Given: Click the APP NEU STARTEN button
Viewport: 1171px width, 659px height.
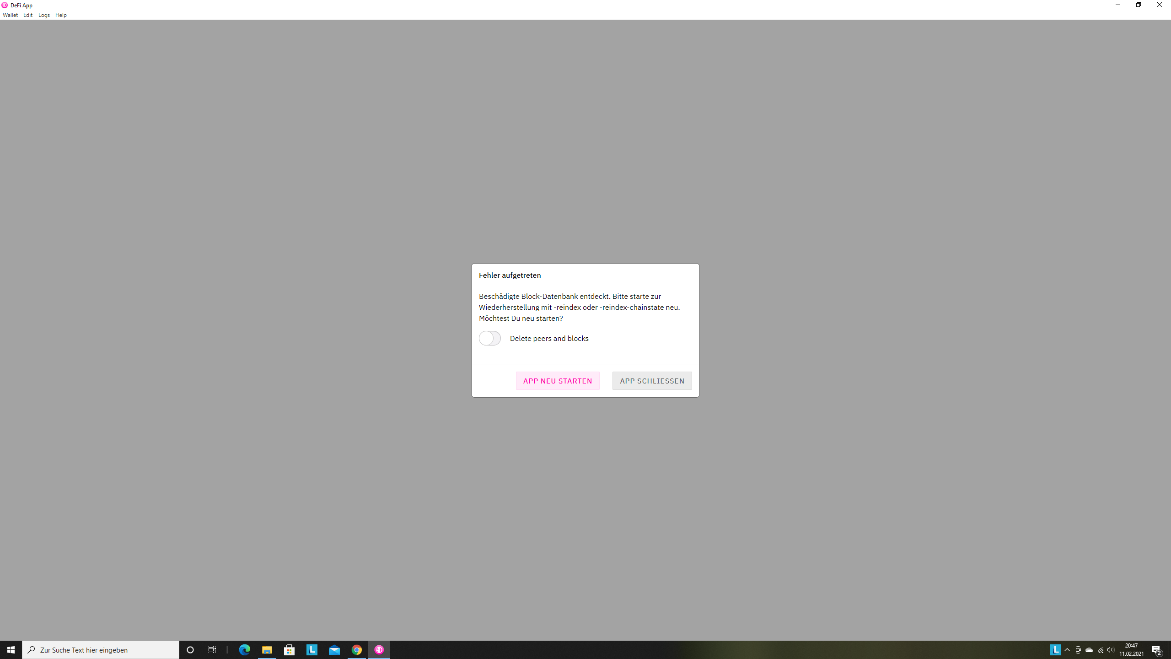Looking at the screenshot, I should (x=558, y=381).
